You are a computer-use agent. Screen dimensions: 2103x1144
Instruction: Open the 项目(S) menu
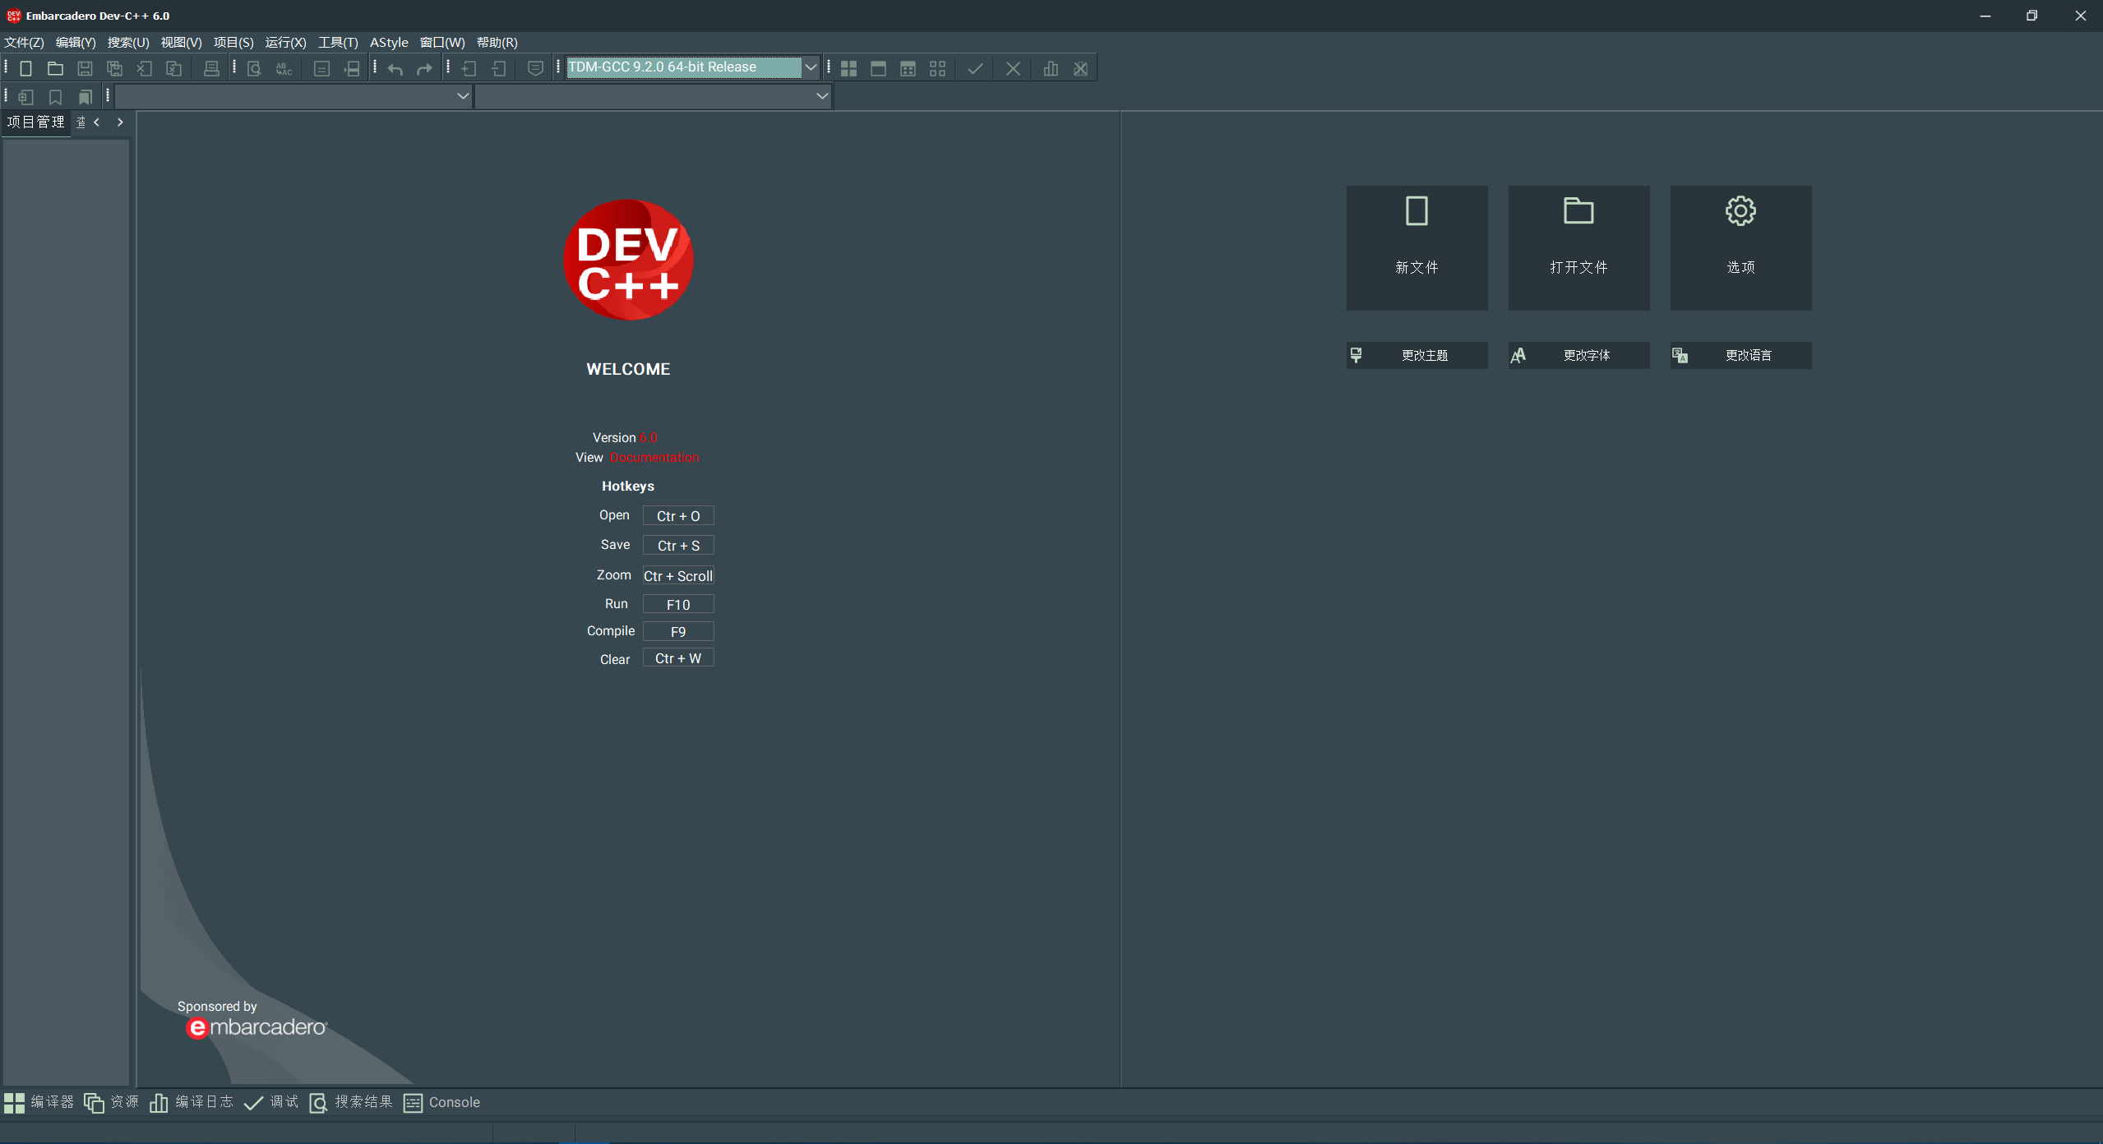[x=233, y=43]
